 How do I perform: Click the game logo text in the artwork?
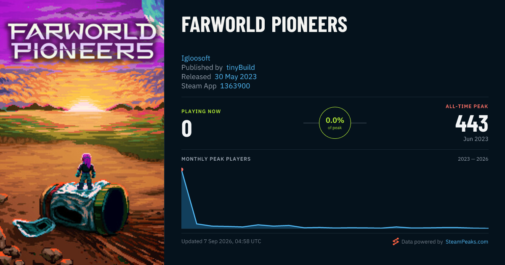point(80,41)
